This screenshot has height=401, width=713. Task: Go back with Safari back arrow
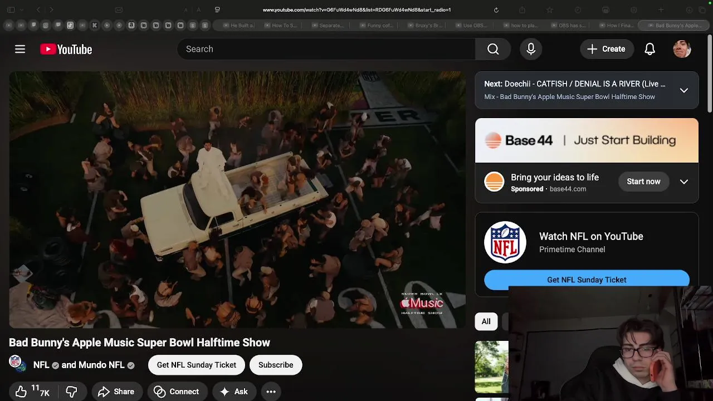coord(38,10)
